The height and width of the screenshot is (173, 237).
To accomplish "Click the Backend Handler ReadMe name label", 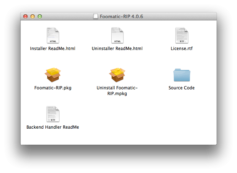I will click(53, 127).
